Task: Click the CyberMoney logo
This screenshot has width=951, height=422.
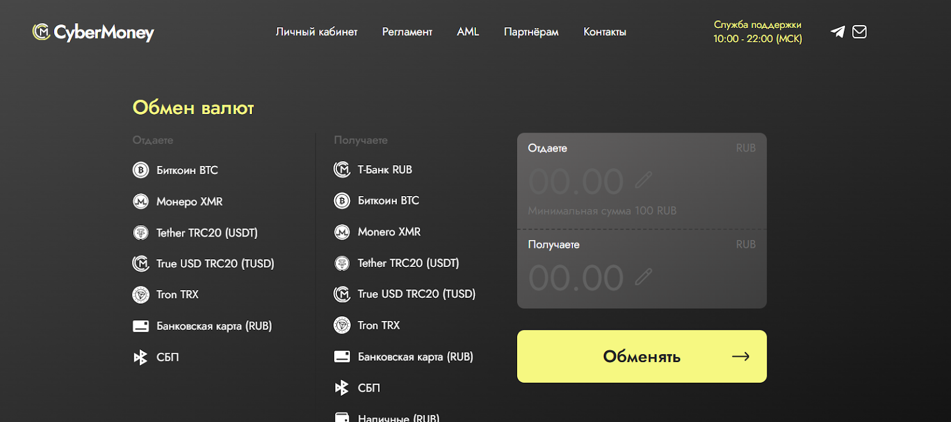Action: click(93, 32)
